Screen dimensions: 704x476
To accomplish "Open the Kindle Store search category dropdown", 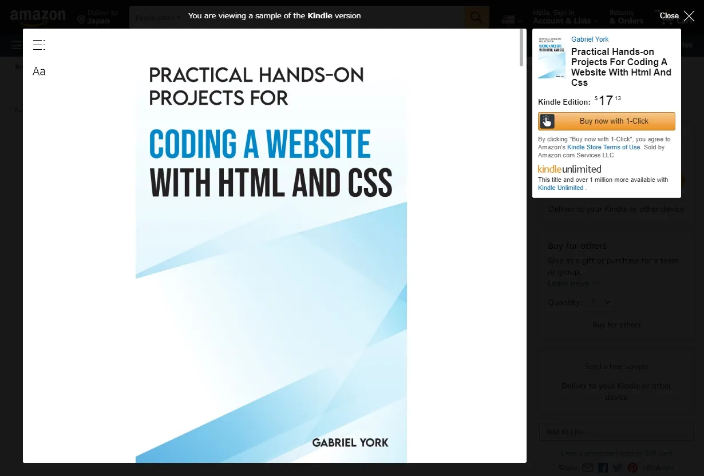I will pos(158,17).
